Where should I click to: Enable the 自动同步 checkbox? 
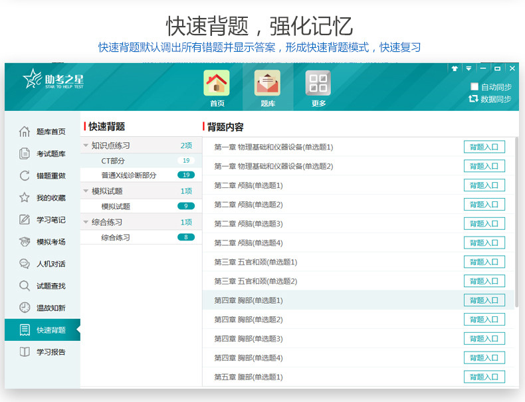tap(474, 86)
